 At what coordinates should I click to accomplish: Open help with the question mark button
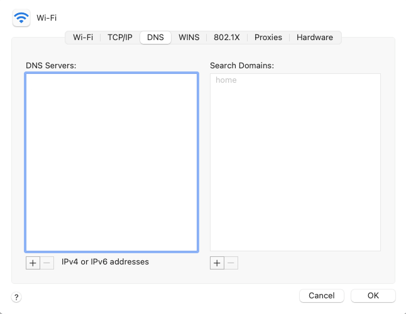pyautogui.click(x=17, y=297)
